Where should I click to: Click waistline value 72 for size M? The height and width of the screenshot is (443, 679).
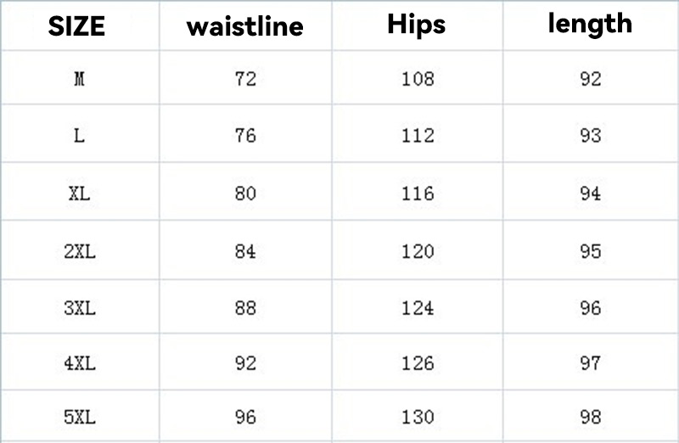(245, 80)
